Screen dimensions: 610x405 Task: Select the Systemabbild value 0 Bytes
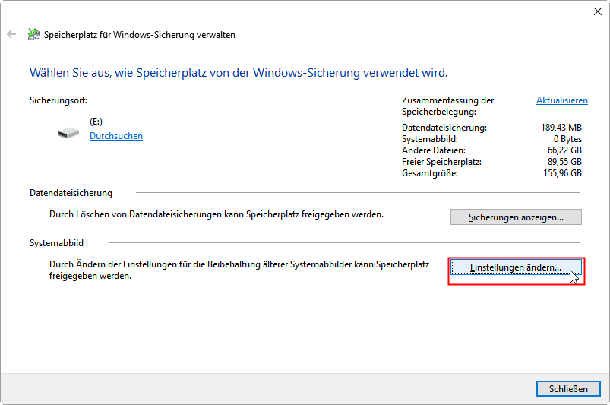(x=567, y=139)
